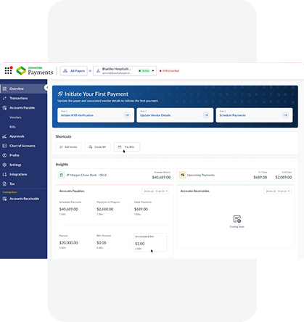Click the Upcoming Payments label
304x322 pixels.
[x=201, y=175]
